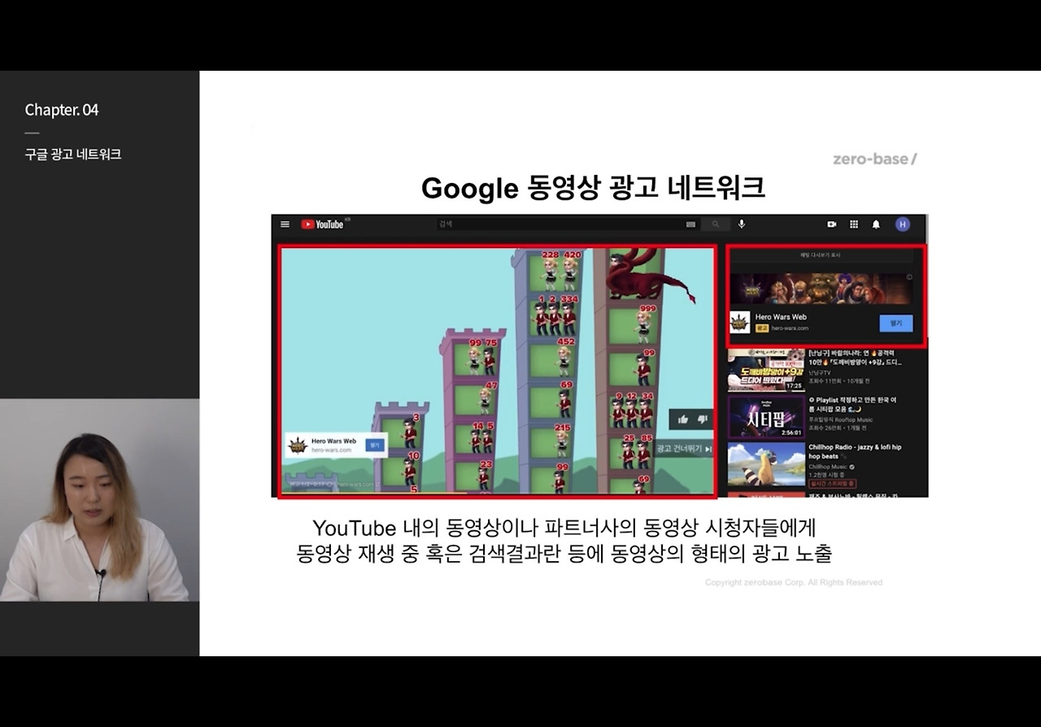The image size is (1041, 727).
Task: Click the 2:56:01 duration badge
Action: coord(791,433)
